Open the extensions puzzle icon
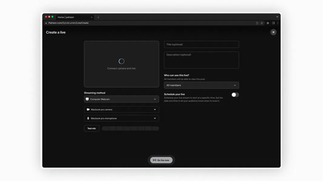This screenshot has width=323, height=181. (268, 23)
